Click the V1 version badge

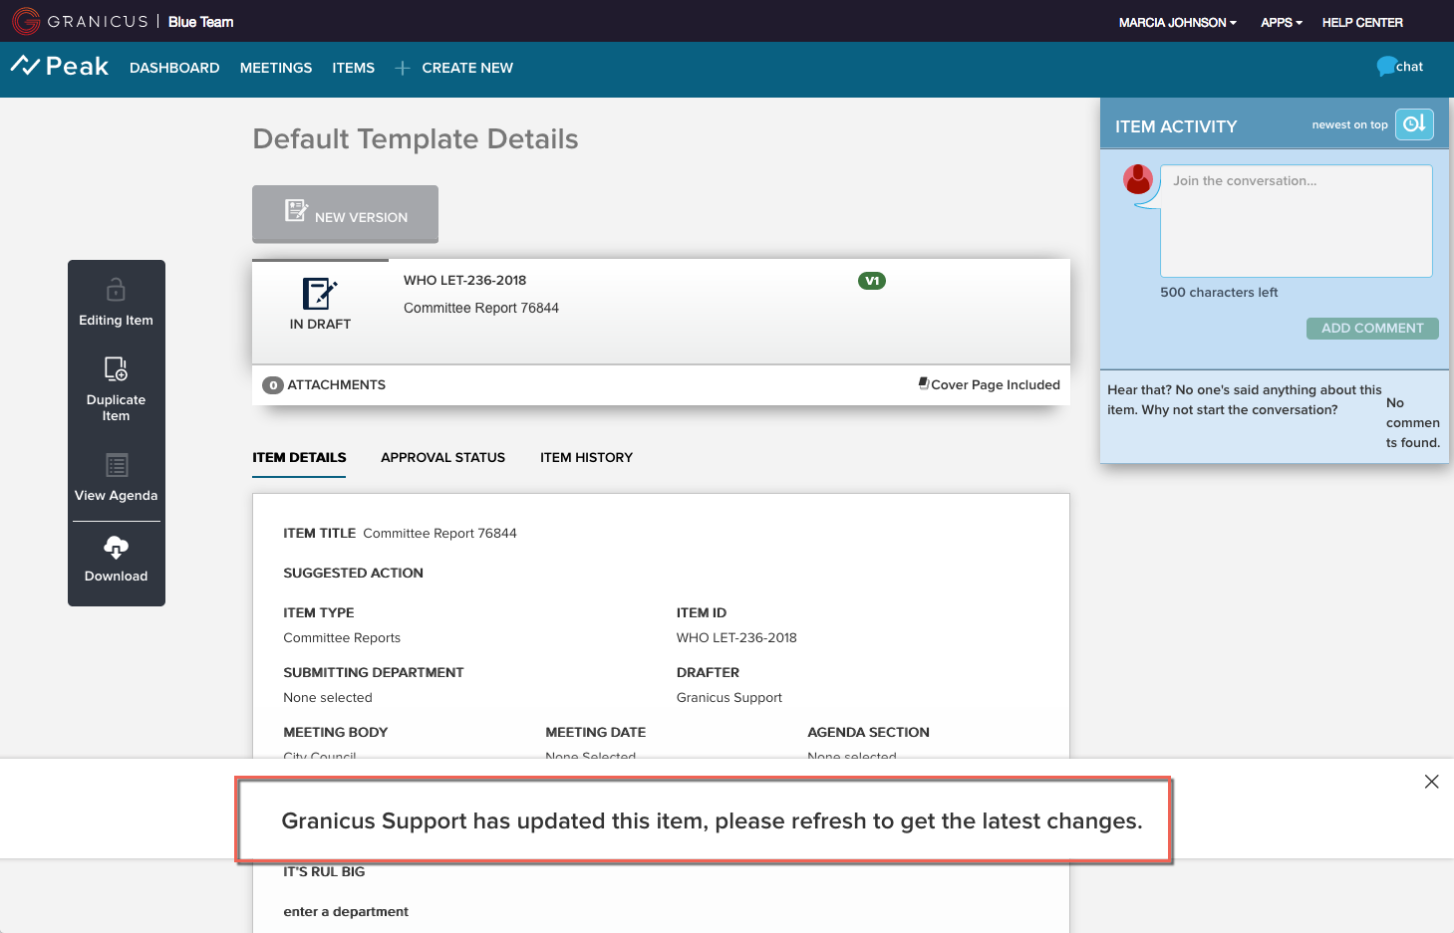tap(872, 281)
